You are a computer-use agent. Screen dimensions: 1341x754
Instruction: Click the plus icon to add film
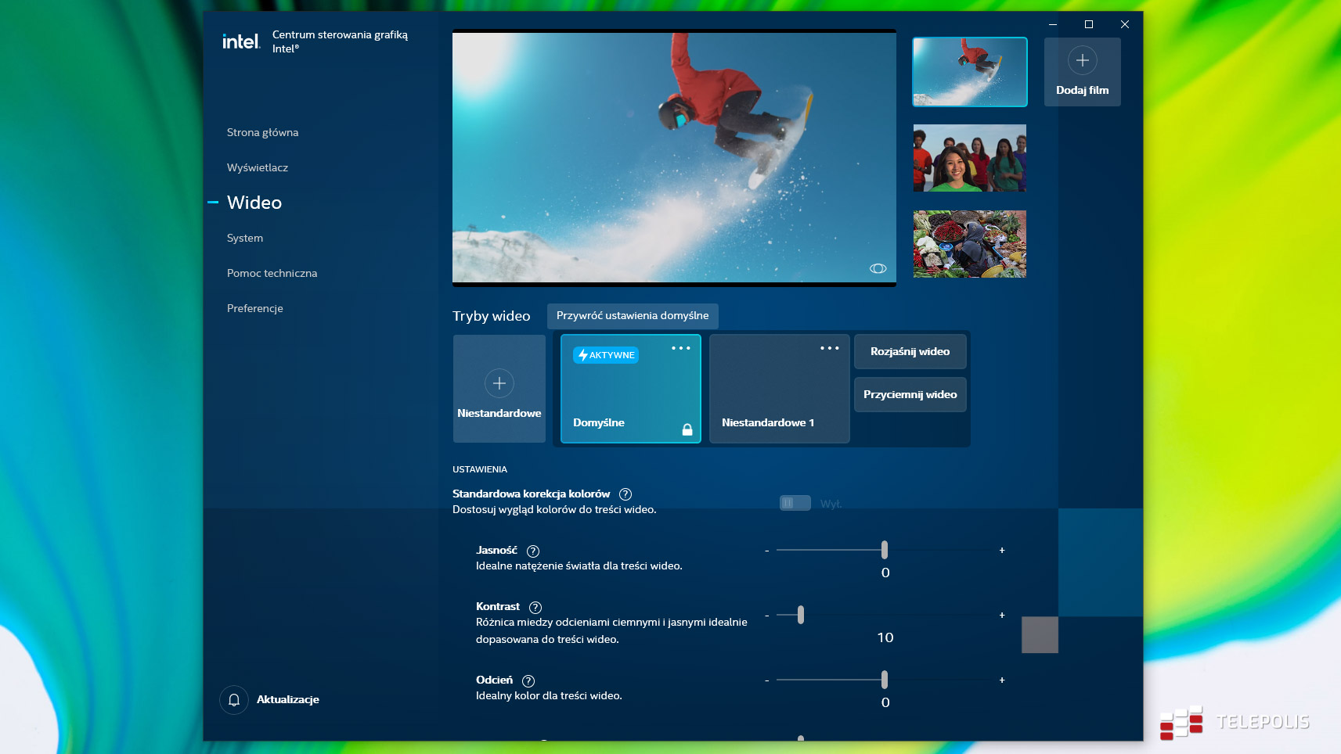[1082, 61]
